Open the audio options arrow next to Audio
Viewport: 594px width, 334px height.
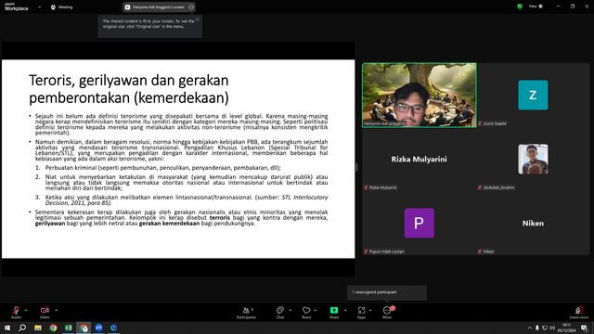click(26, 310)
